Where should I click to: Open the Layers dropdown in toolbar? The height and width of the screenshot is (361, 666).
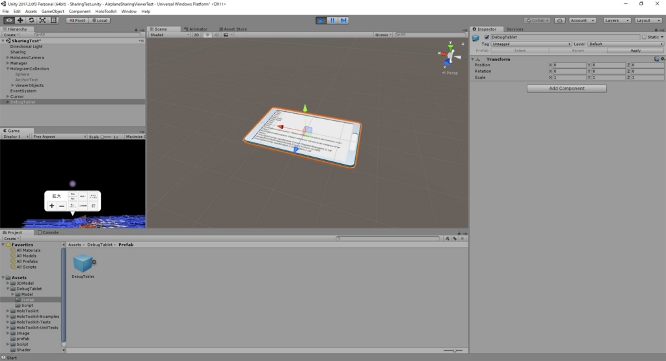coord(617,20)
